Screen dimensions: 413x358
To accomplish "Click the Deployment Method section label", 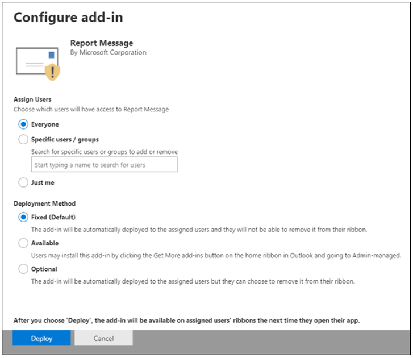I will pos(44,203).
